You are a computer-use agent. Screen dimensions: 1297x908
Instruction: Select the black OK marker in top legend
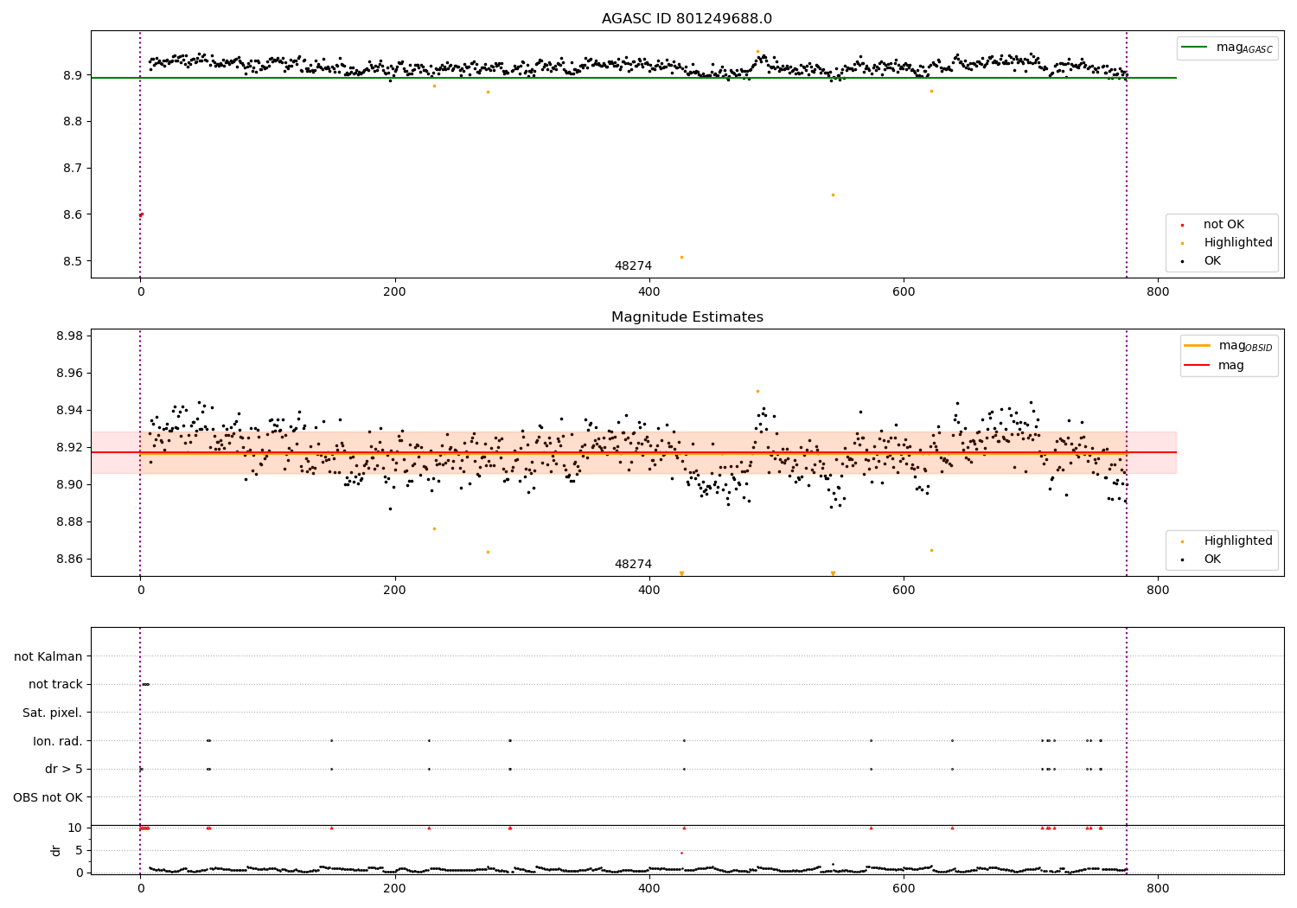click(x=1182, y=261)
